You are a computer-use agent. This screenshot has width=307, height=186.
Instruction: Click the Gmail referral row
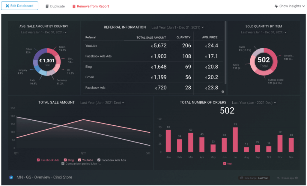[153, 77]
